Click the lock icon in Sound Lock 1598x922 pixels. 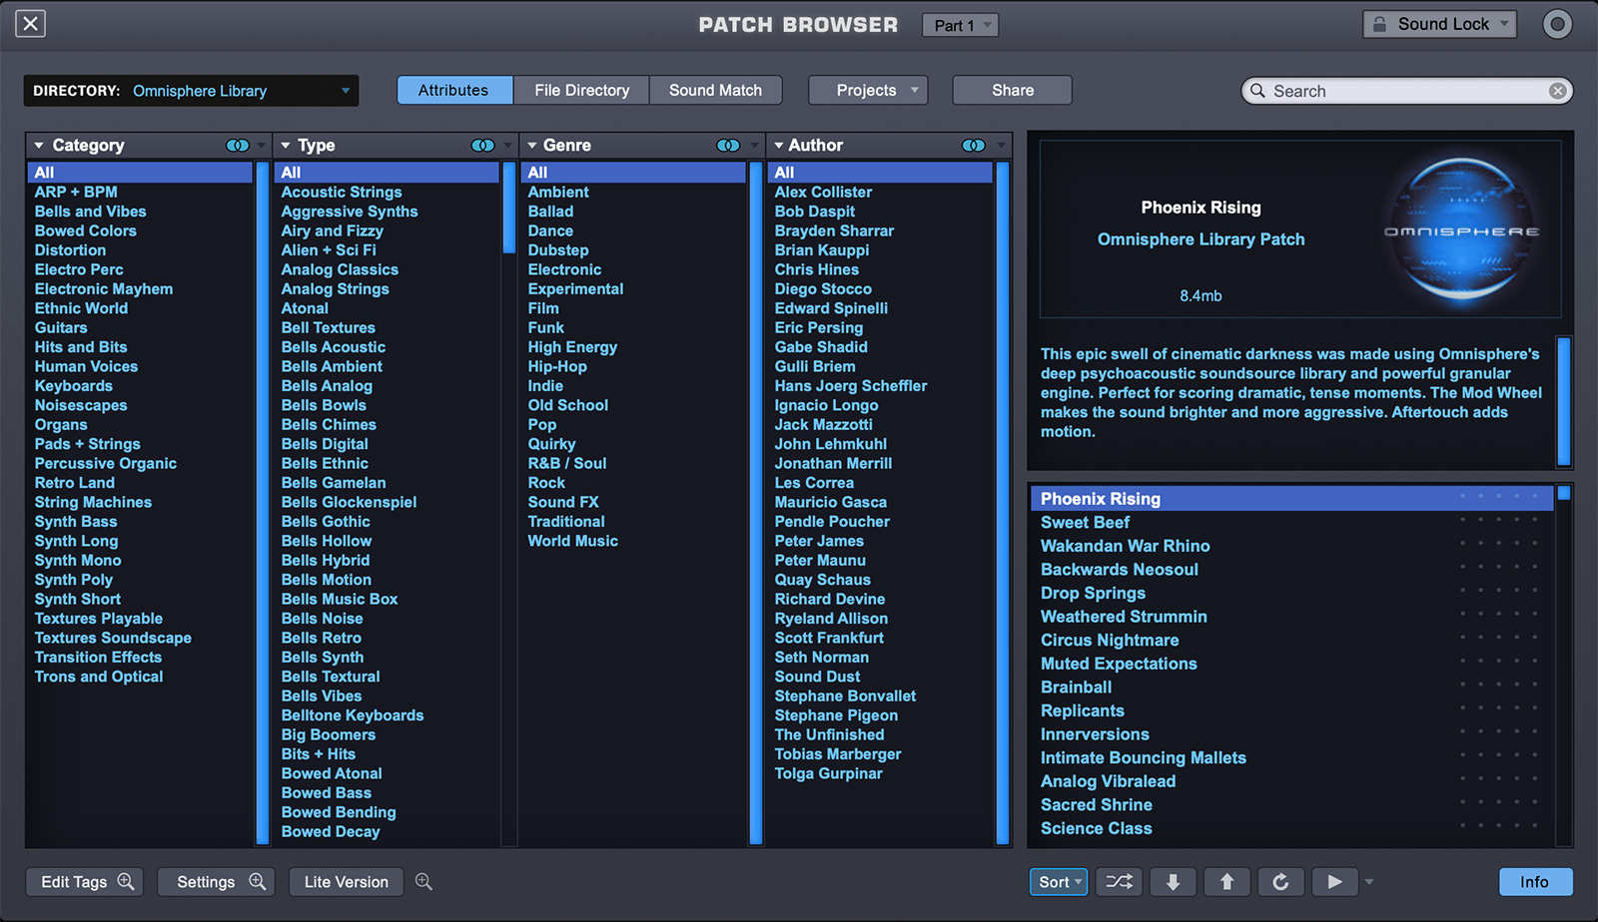[1379, 24]
